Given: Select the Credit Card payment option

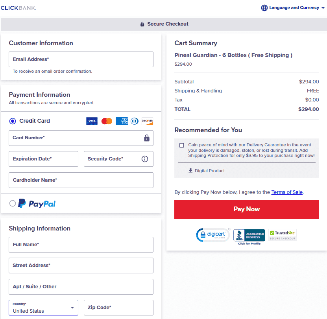Looking at the screenshot, I should 12,121.
